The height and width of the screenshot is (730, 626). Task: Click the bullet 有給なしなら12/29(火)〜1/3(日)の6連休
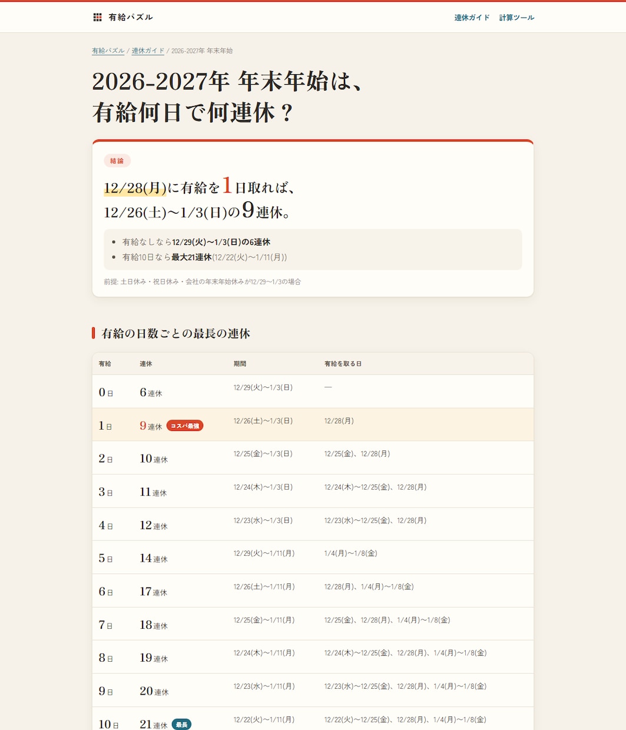pyautogui.click(x=196, y=242)
